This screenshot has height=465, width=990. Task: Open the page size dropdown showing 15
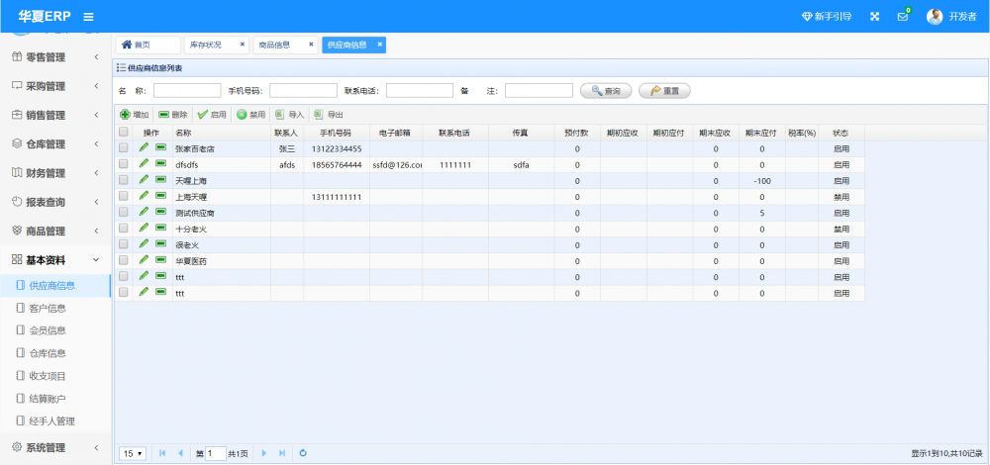click(x=133, y=453)
